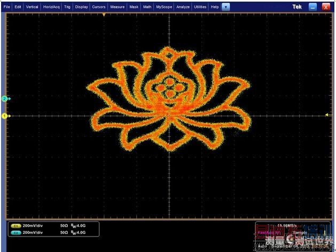Select the channel 2 ground reference marker

[5, 99]
